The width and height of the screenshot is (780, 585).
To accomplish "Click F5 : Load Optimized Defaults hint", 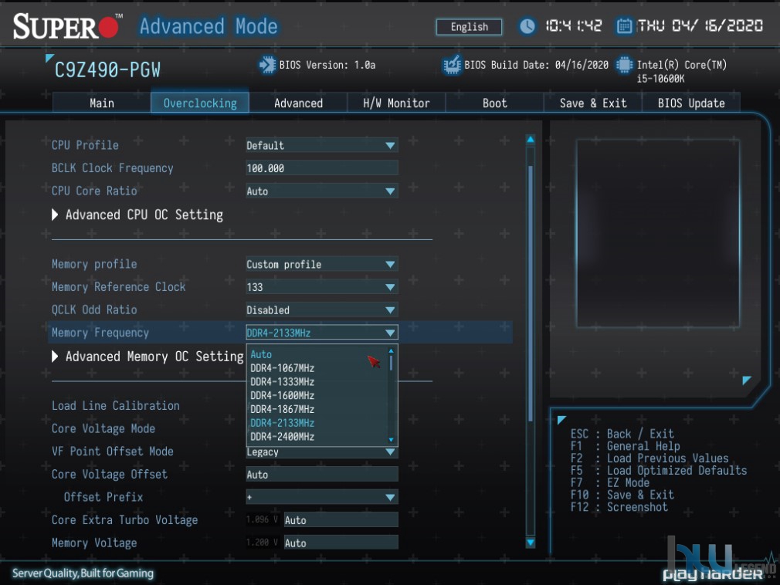I will [x=658, y=470].
